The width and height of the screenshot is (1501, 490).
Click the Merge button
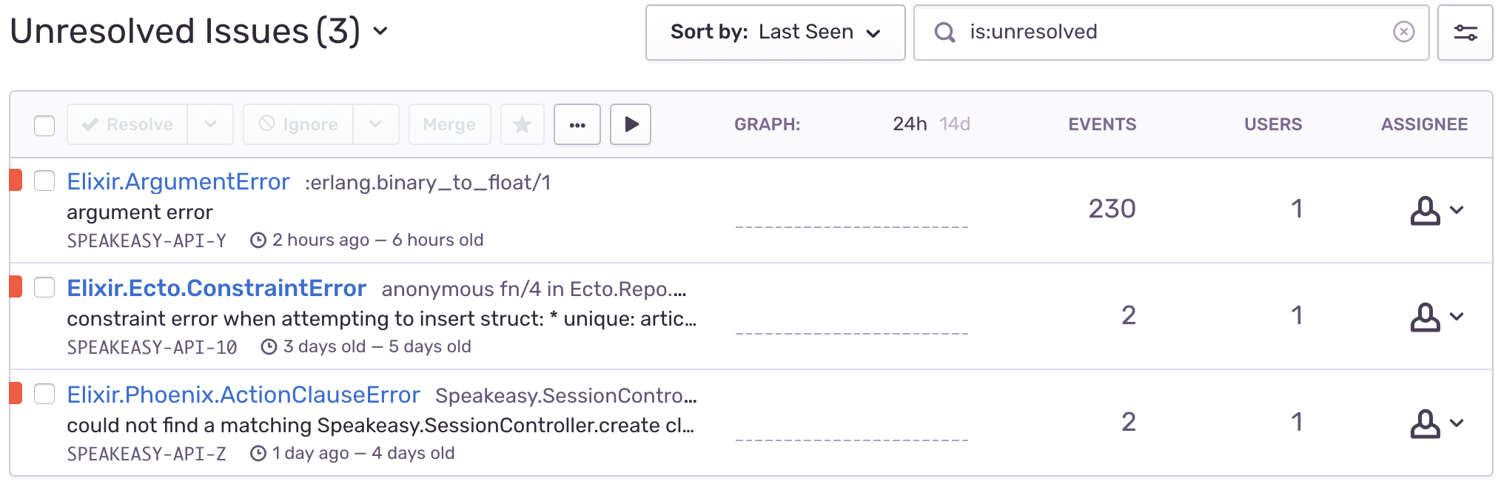(x=449, y=124)
